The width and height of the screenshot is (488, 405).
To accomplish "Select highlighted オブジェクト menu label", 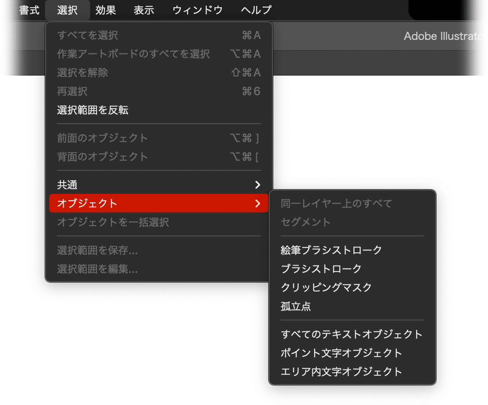I will coord(87,203).
